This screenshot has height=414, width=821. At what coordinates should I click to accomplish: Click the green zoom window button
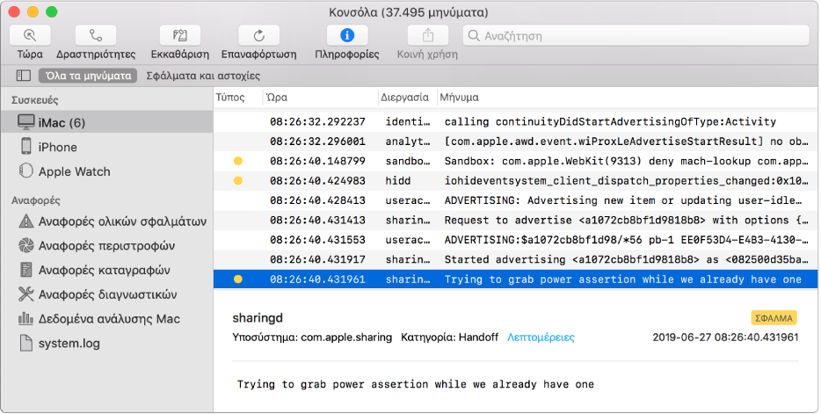(51, 12)
